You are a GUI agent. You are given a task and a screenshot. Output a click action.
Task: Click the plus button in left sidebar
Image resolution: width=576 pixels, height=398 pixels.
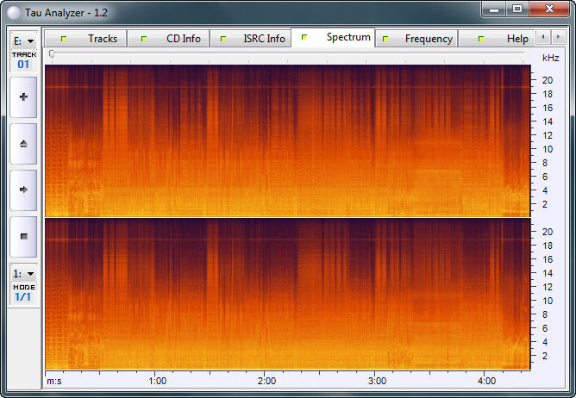tap(23, 97)
